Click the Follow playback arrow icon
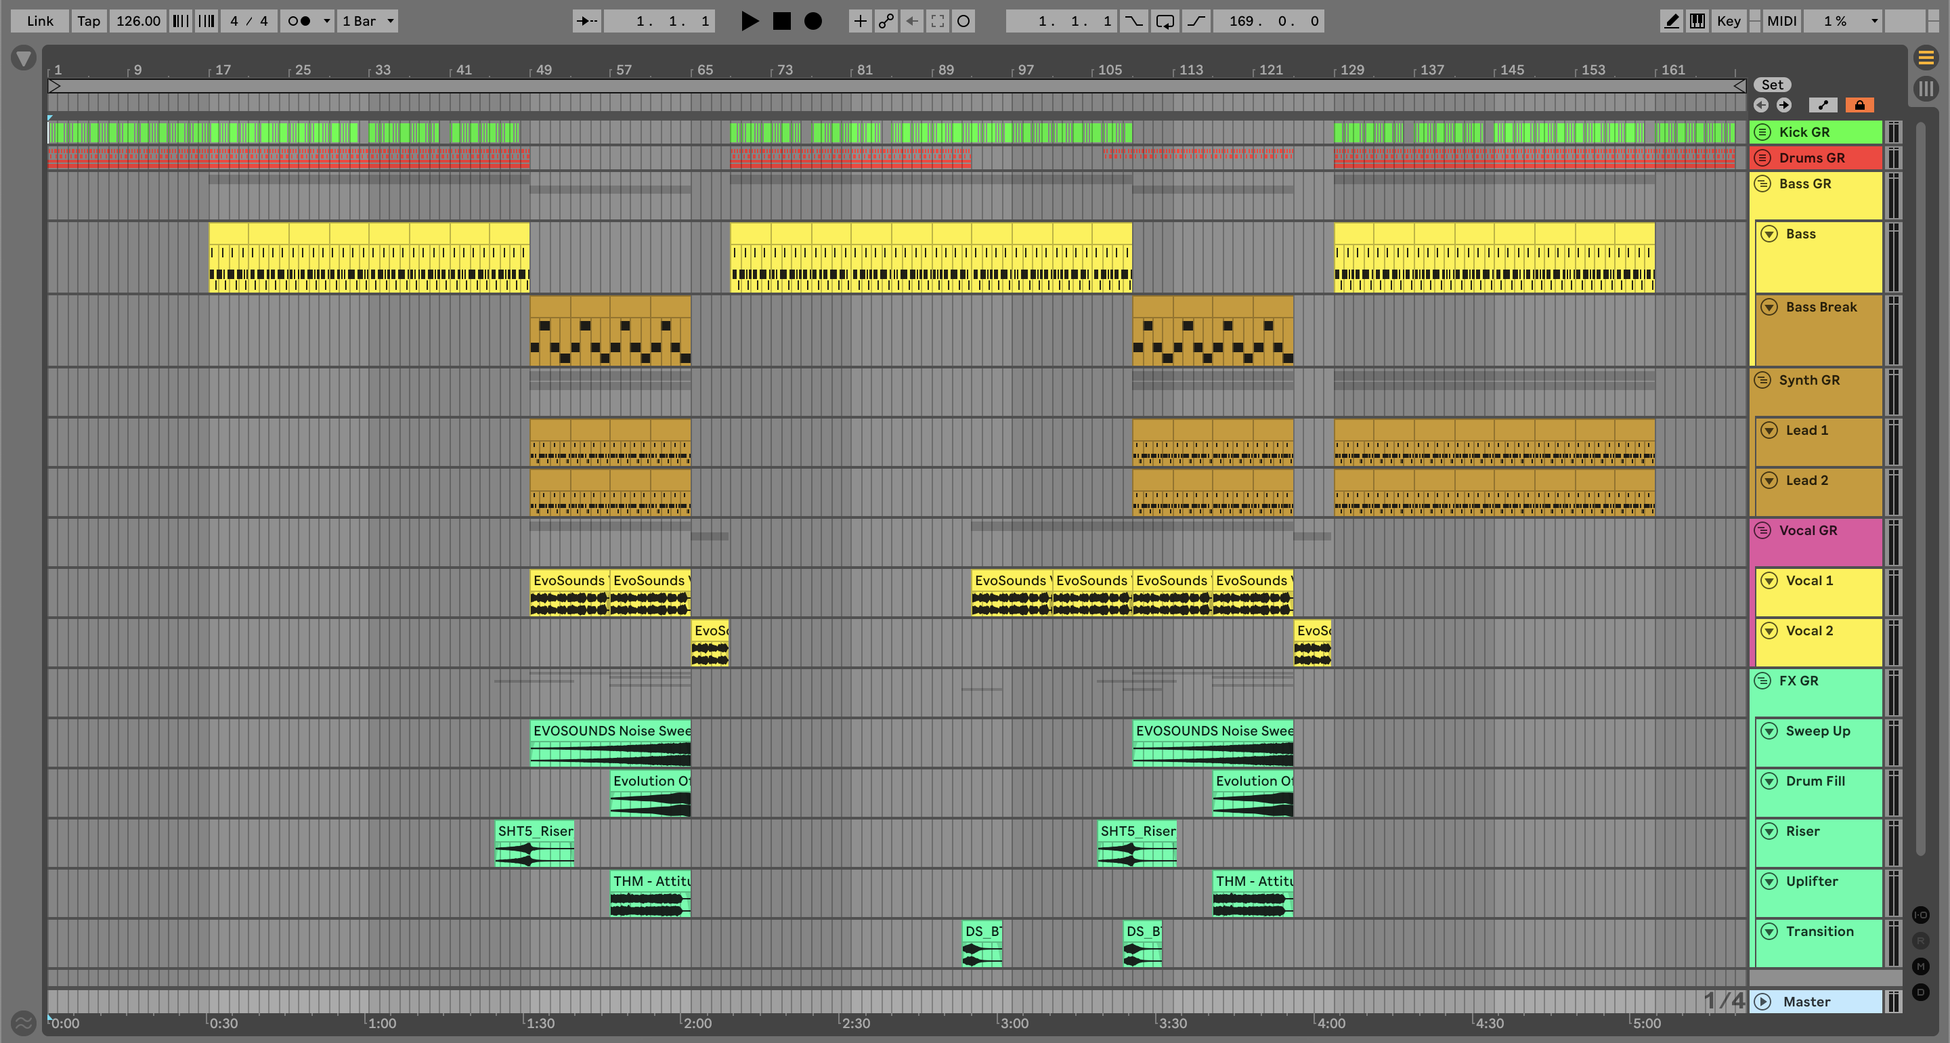The width and height of the screenshot is (1950, 1043). [x=586, y=21]
